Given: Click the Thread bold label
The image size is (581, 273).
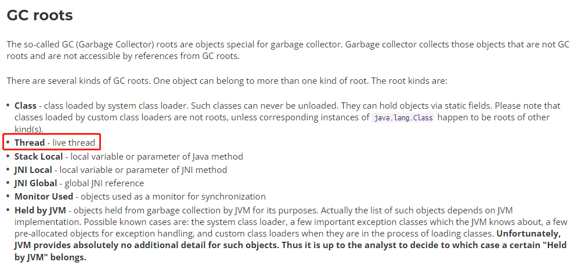Looking at the screenshot, I should (30, 143).
